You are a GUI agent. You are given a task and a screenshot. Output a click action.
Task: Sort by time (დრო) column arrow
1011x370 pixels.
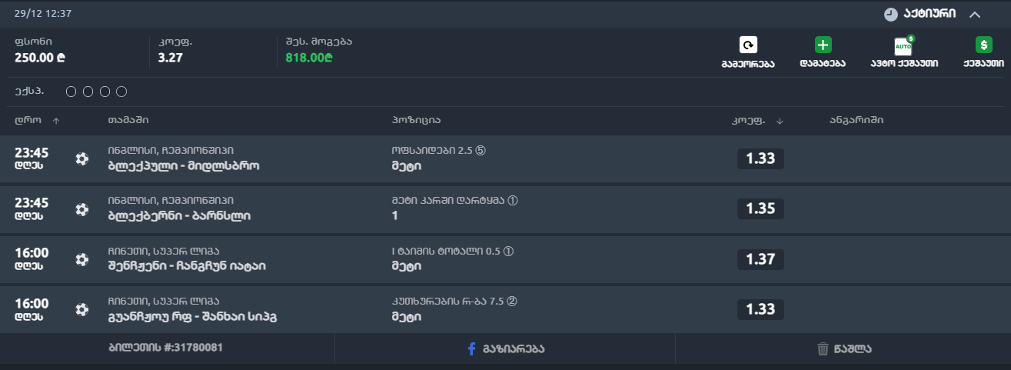(56, 121)
